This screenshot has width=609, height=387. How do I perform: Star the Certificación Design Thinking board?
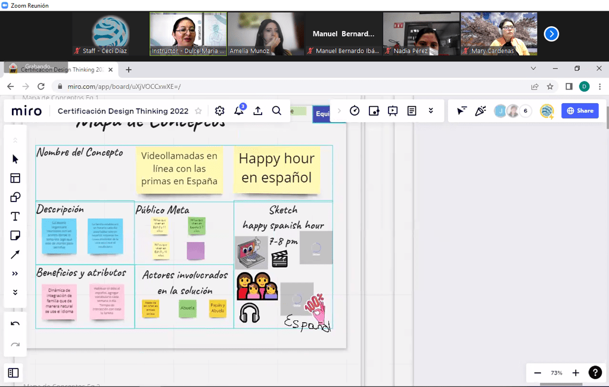tap(198, 111)
